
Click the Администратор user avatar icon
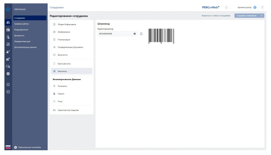(255, 7)
